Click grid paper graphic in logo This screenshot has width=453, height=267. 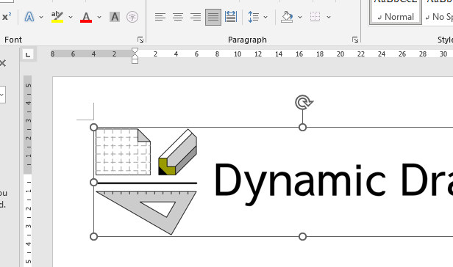pyautogui.click(x=123, y=152)
